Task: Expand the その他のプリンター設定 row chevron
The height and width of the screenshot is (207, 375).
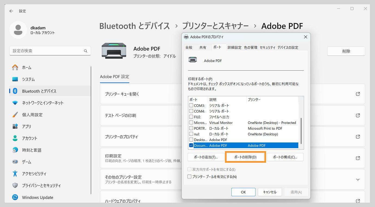Action: [x=358, y=179]
